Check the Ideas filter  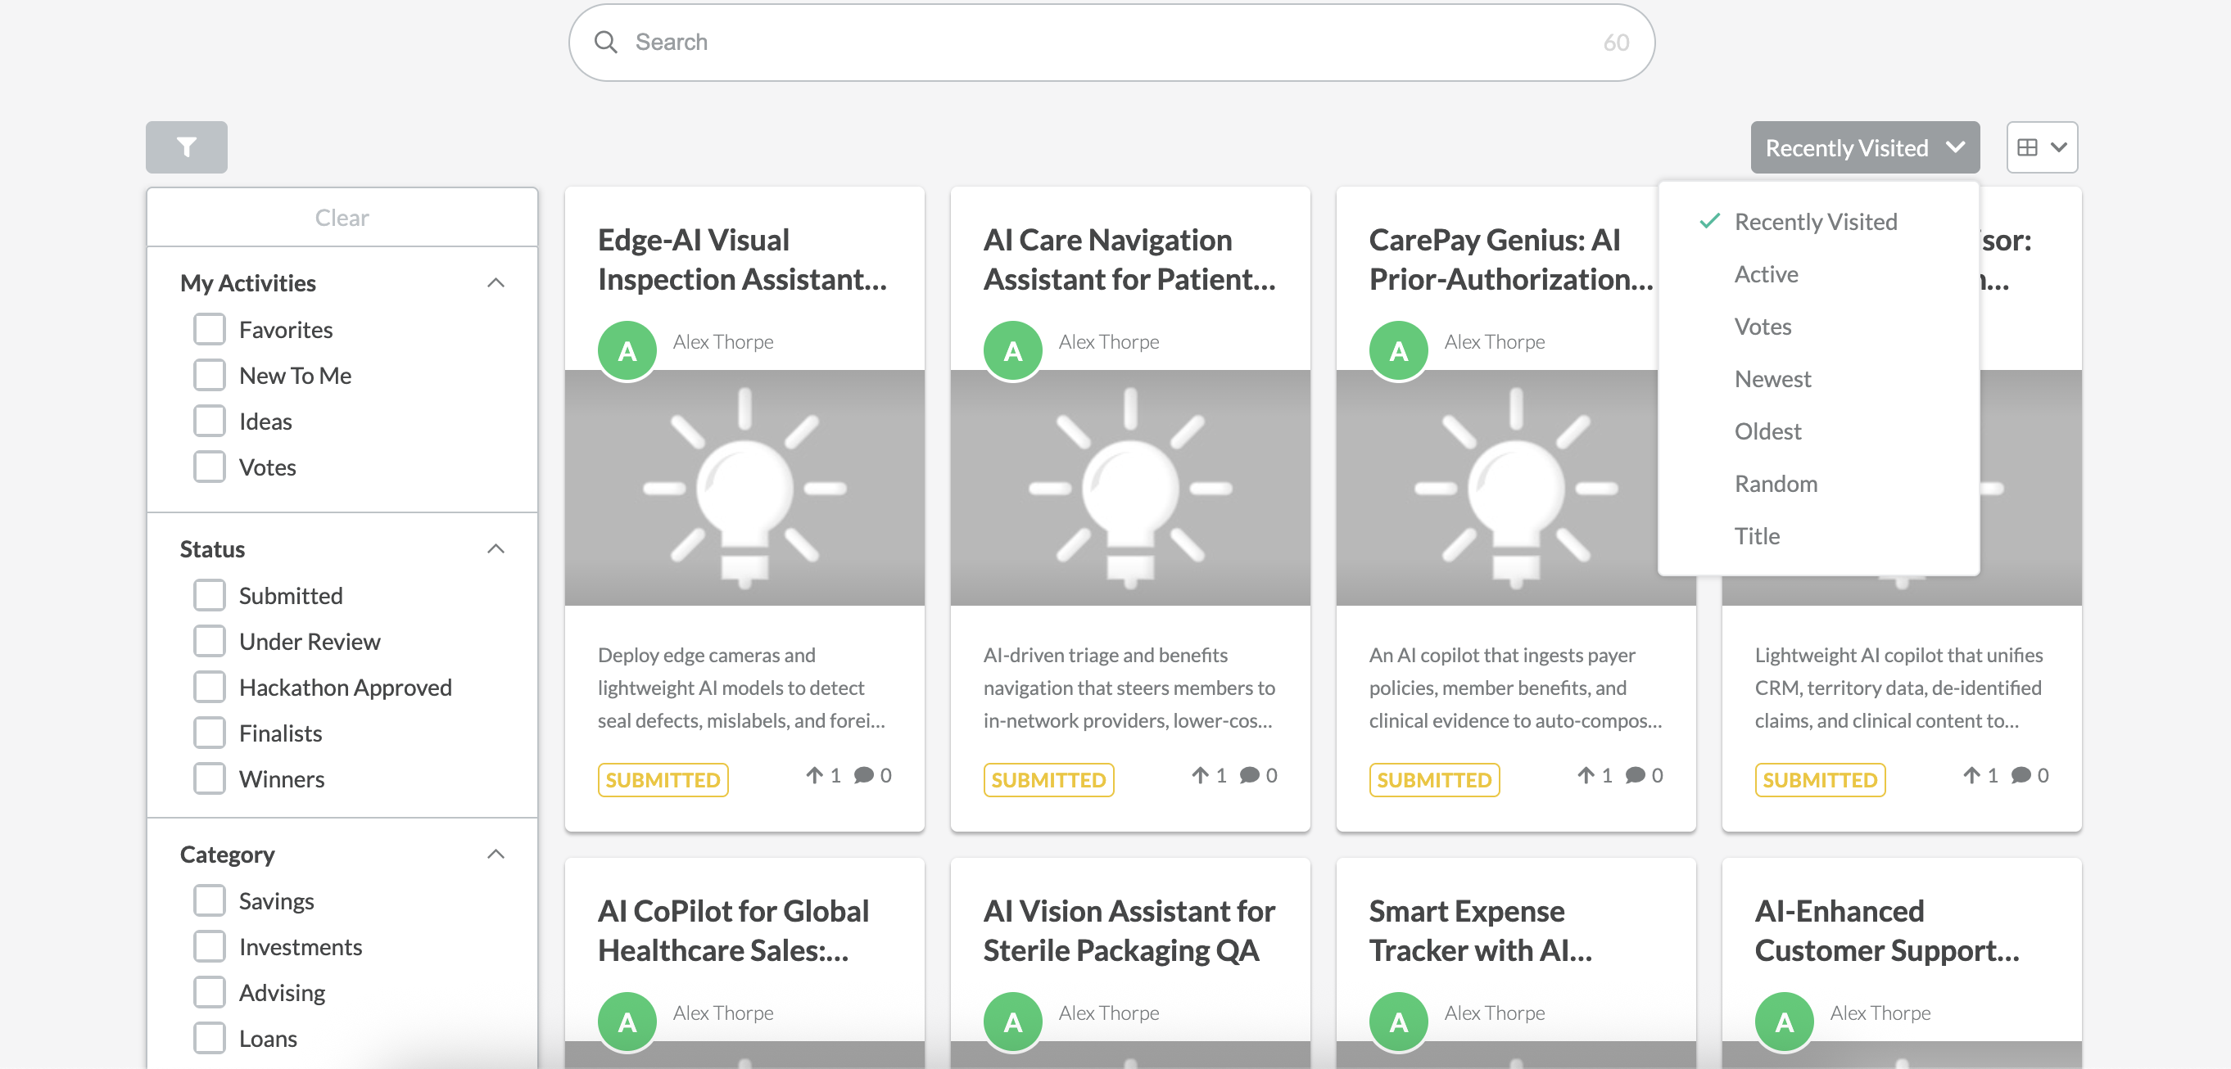click(210, 421)
